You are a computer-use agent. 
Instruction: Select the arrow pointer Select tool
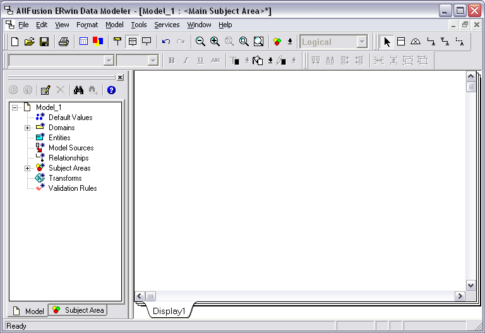tap(387, 42)
